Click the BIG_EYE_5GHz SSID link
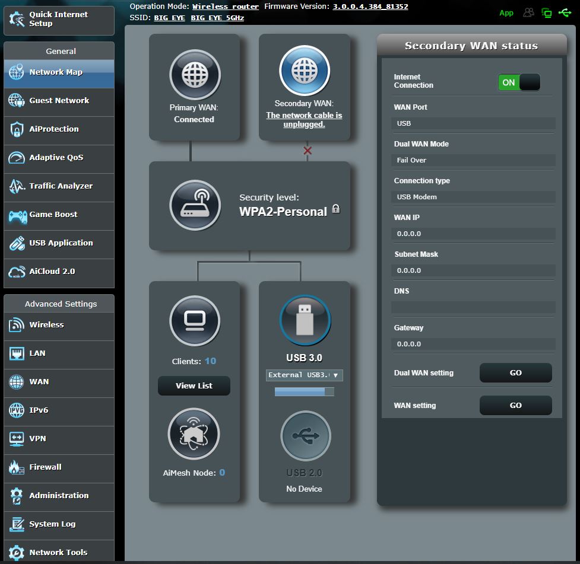Image resolution: width=580 pixels, height=564 pixels. coord(217,18)
